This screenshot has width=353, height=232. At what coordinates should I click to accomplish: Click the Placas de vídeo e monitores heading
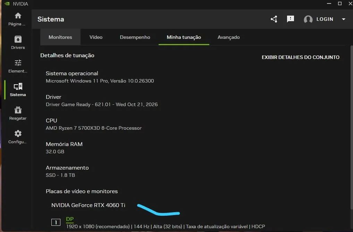tap(82, 191)
